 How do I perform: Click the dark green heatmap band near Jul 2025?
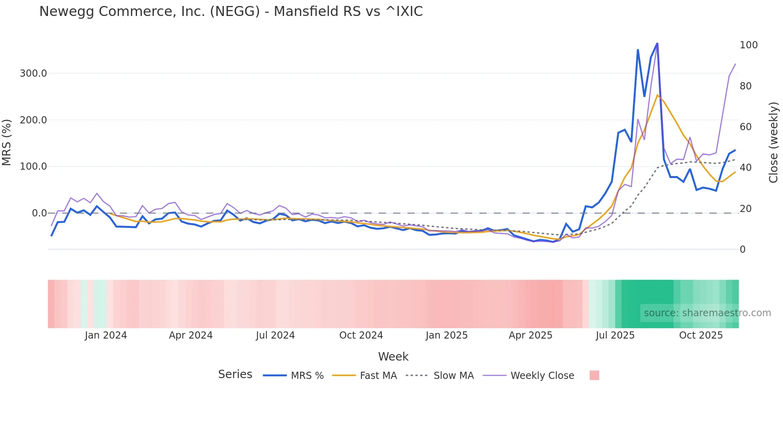[647, 304]
